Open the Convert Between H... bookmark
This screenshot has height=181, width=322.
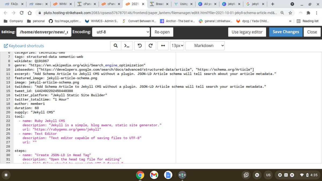(139, 21)
